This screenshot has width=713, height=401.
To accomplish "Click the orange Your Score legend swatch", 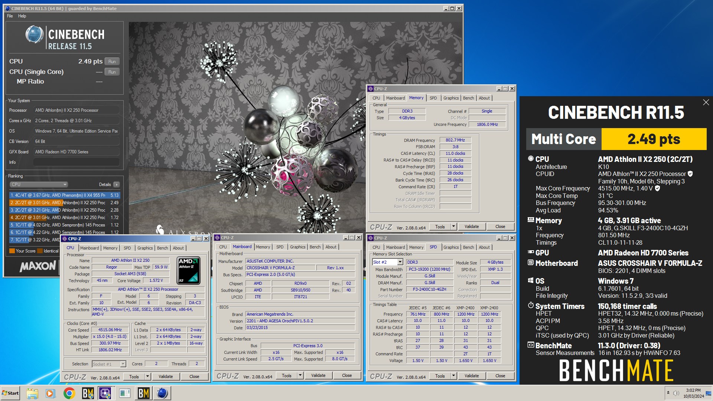I will click(12, 251).
